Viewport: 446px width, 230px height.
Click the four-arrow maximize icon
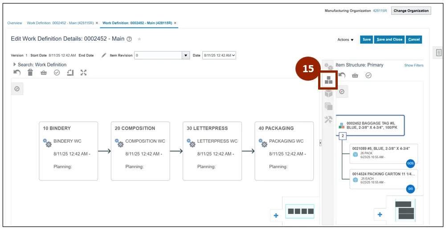click(83, 73)
